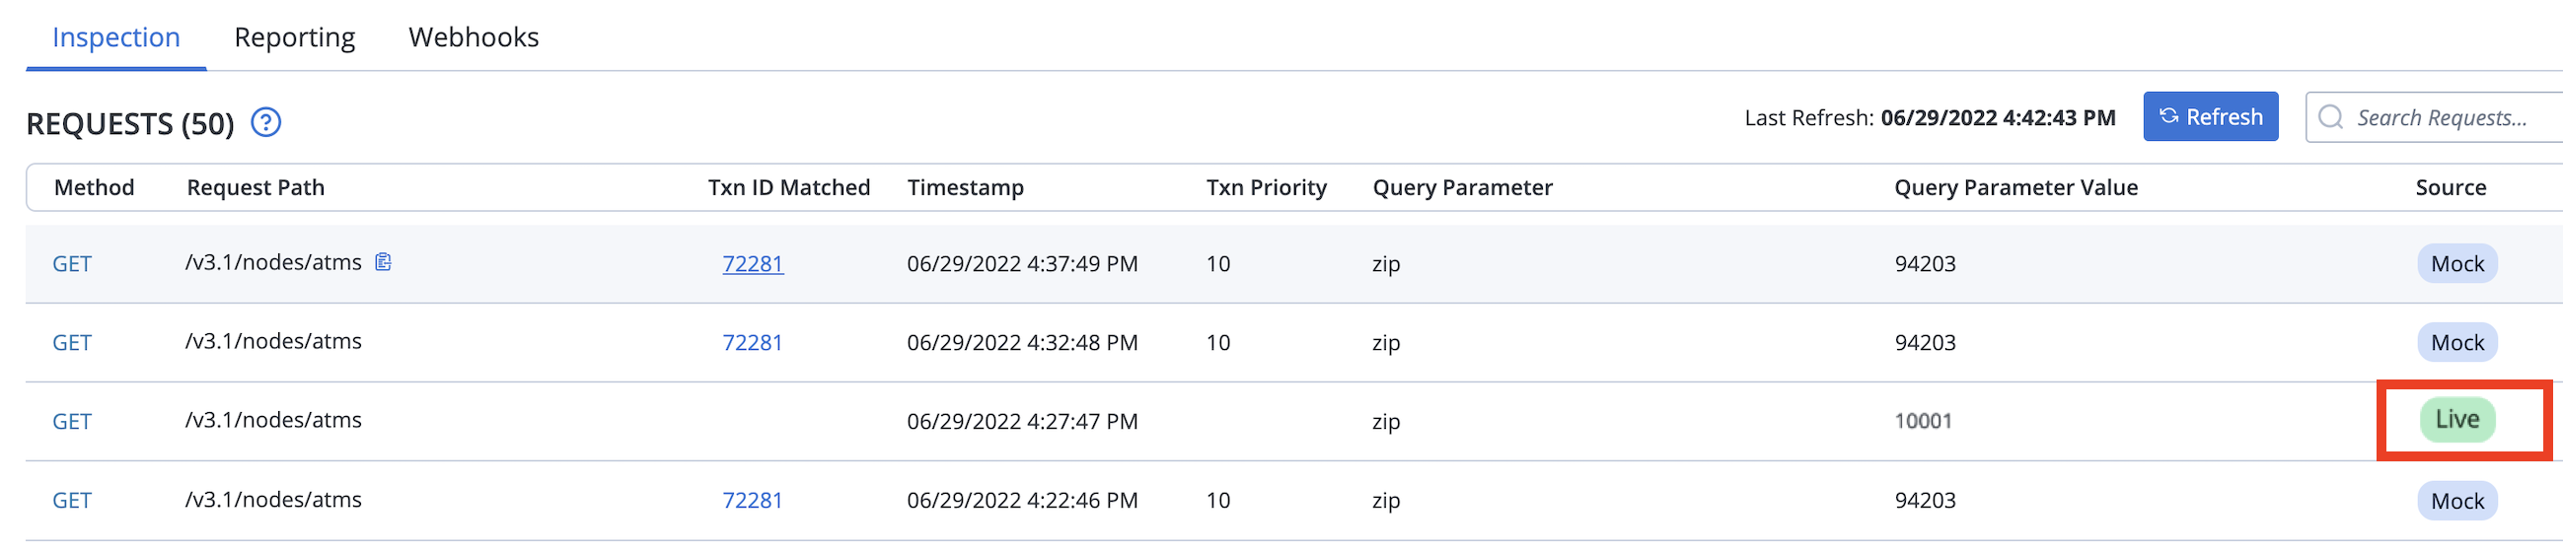Open Txn ID 72281 link at 4:32:48 PM row
This screenshot has height=552, width=2563.
752,342
